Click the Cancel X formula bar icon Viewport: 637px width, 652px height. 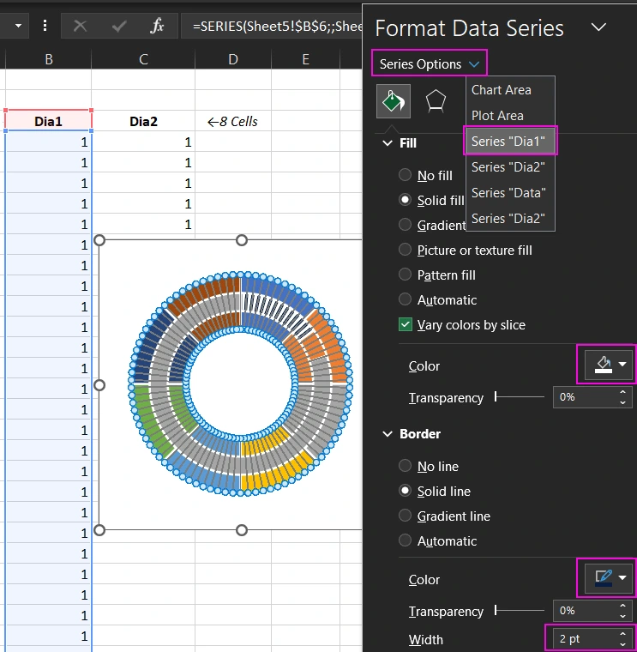81,26
